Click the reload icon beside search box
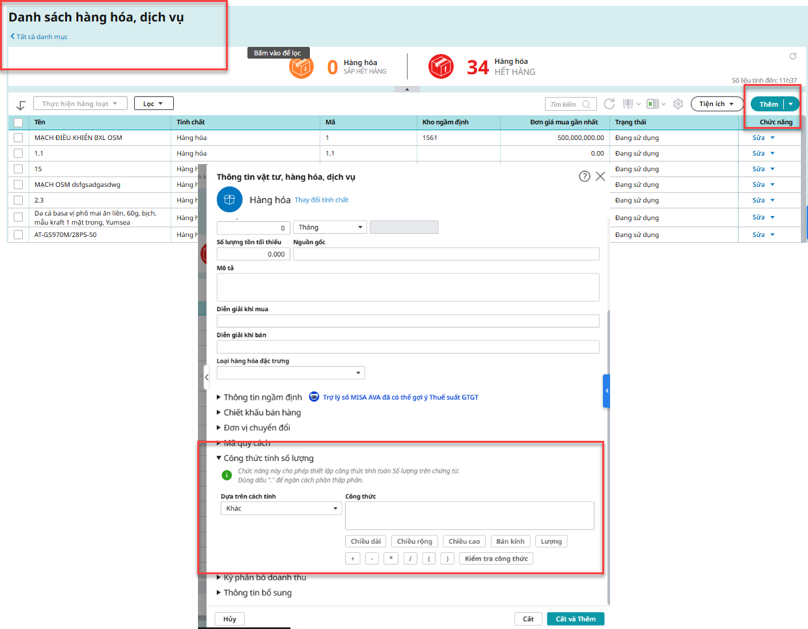The height and width of the screenshot is (629, 808). [x=609, y=104]
